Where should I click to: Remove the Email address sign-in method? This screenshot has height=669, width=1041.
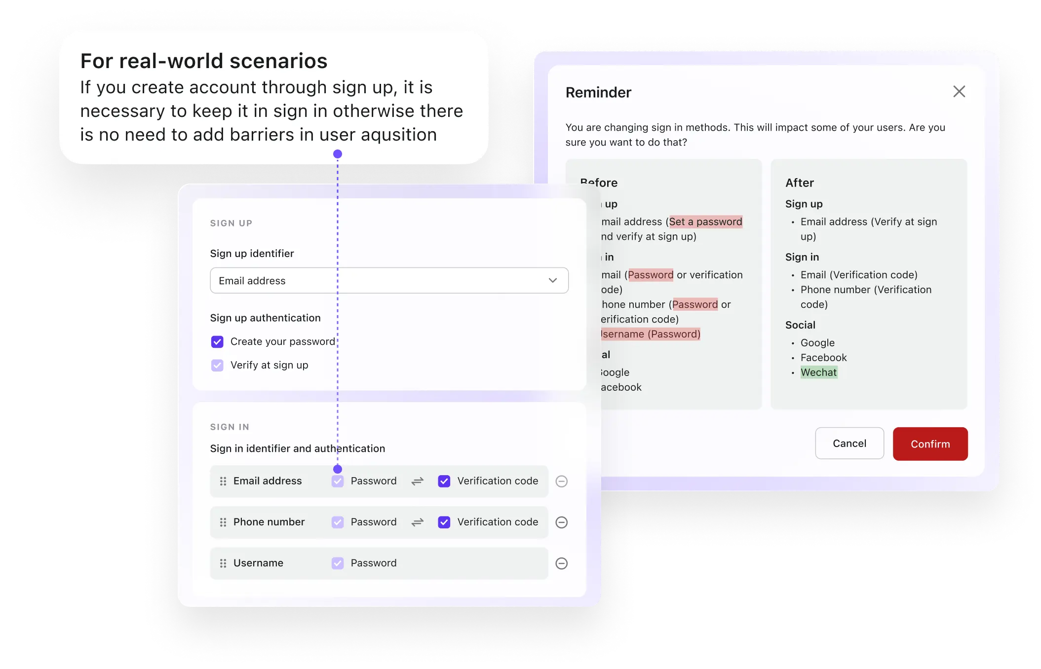click(x=561, y=481)
